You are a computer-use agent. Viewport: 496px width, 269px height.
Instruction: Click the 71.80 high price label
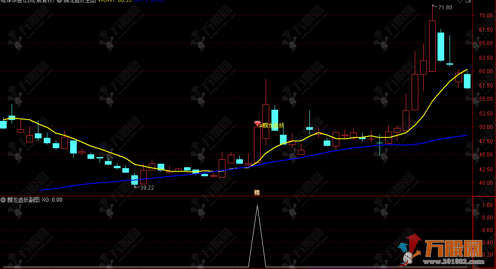[x=445, y=8]
